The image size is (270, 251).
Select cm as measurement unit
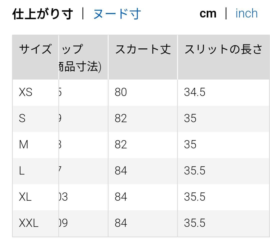(x=208, y=14)
